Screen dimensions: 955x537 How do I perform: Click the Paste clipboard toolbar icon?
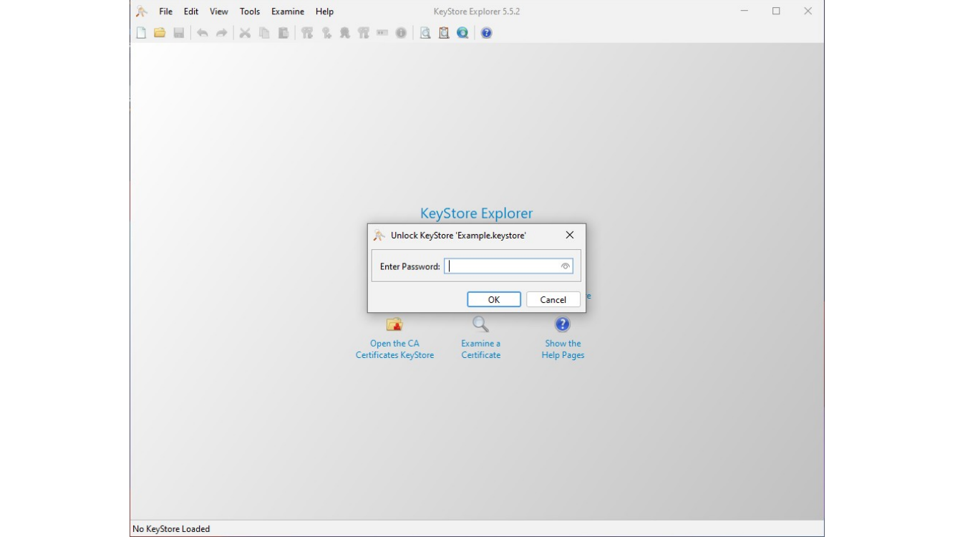[283, 33]
